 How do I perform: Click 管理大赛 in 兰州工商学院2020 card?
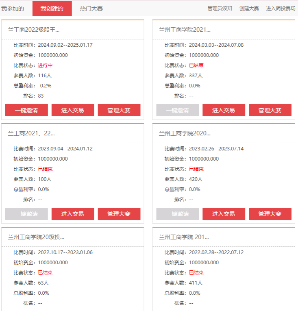(270, 214)
